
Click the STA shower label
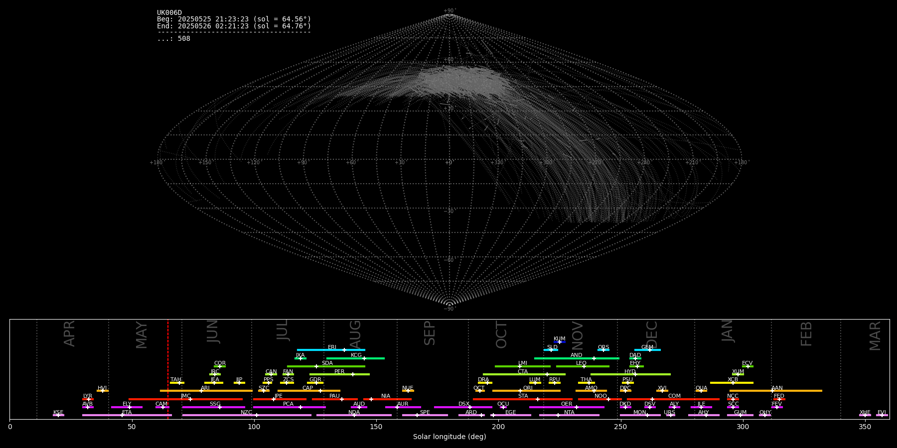[523, 396]
